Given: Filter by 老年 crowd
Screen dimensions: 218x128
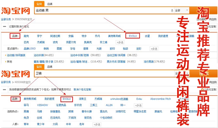Looking at the screenshot, I should click(82, 124).
